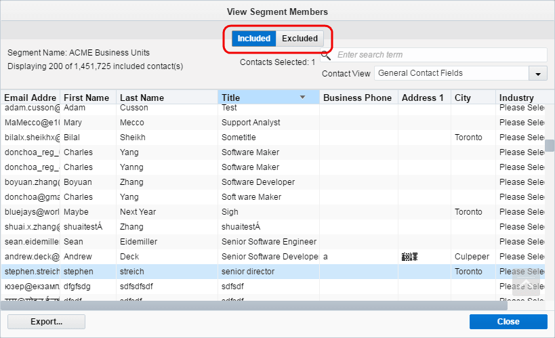Switch to the Included contacts view
This screenshot has height=338, width=555.
(x=254, y=38)
